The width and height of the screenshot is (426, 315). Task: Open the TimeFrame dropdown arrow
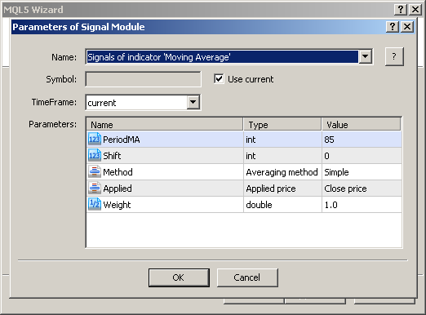click(193, 102)
